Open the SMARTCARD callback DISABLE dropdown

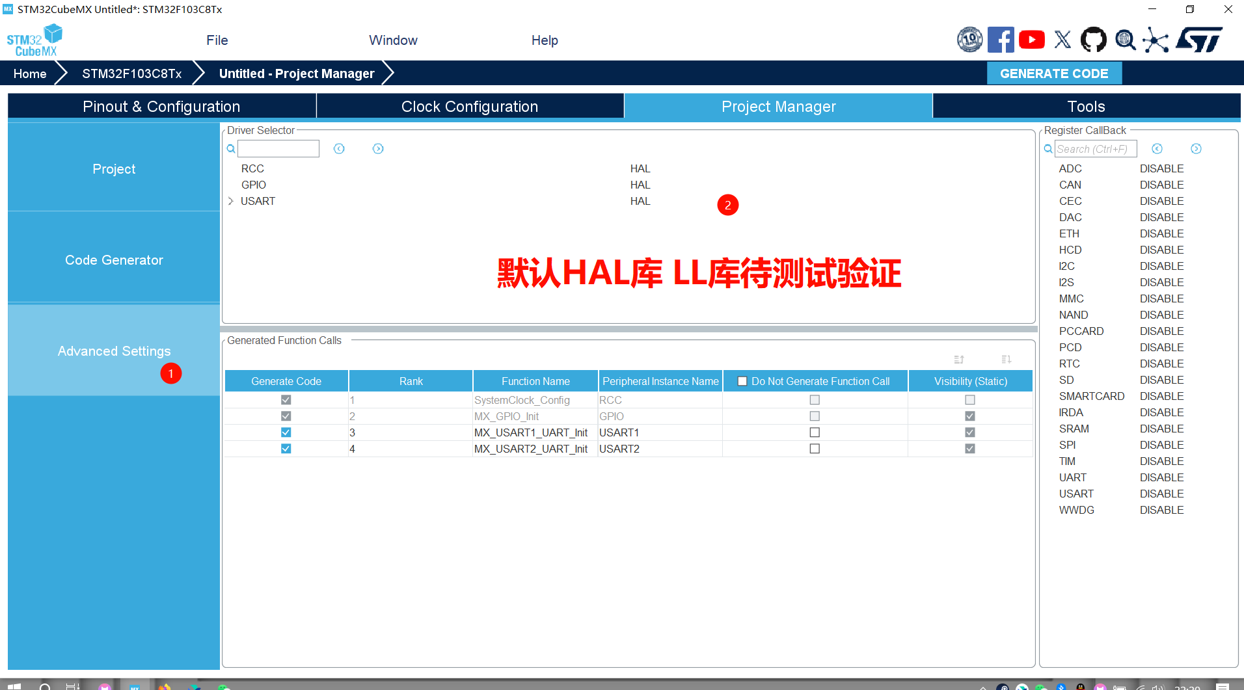1161,397
